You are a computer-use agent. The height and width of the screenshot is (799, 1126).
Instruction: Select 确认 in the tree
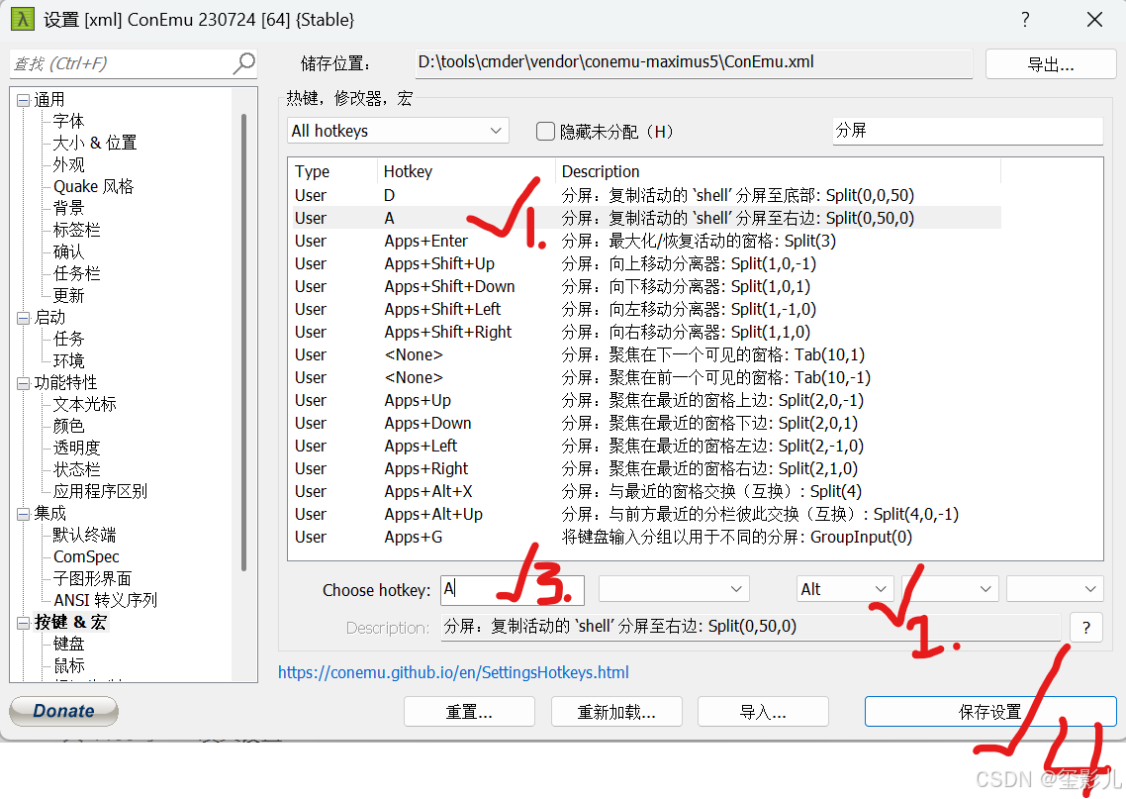69,251
